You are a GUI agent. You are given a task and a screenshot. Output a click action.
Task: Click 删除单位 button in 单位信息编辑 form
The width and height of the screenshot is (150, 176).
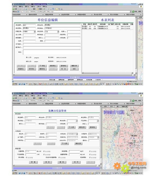(x=42, y=69)
